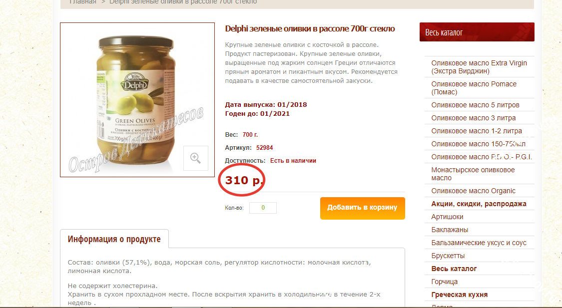This screenshot has width=562, height=308.
Task: Open the Греческая кухня category
Action: tap(459, 295)
